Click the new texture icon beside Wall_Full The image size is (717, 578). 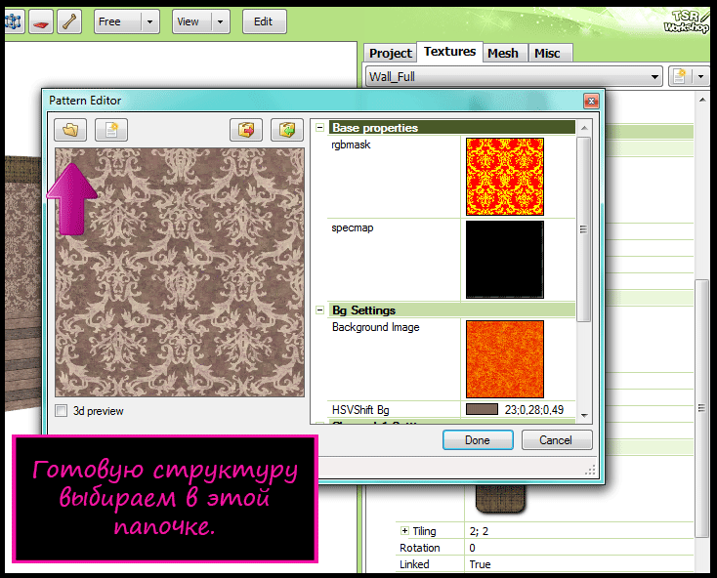(680, 76)
